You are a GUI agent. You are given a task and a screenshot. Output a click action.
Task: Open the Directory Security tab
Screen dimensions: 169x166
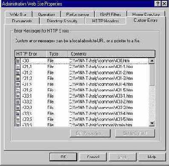tap(62, 21)
